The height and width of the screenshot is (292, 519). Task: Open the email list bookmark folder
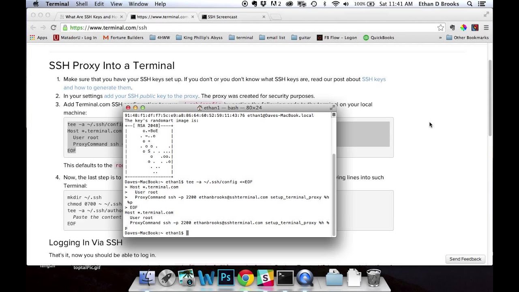(x=272, y=38)
